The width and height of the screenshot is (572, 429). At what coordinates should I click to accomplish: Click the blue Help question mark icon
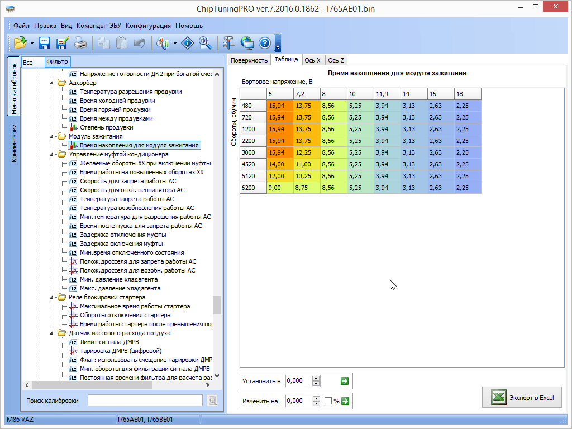point(265,43)
